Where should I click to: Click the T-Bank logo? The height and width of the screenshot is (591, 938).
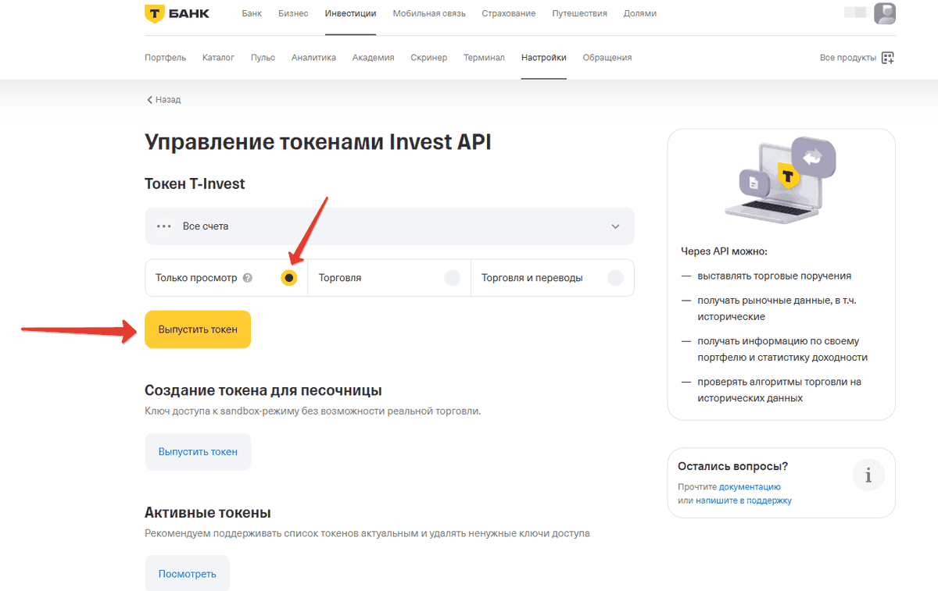click(x=177, y=13)
